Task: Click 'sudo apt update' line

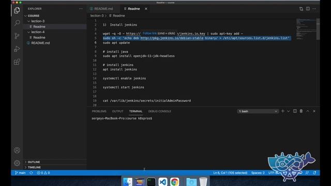Action: pos(116,43)
